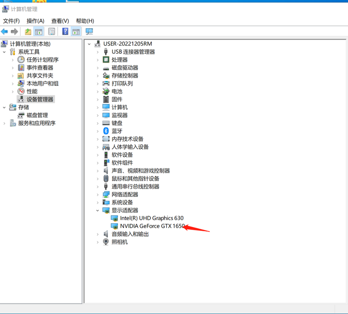Click the Properties toolbar icon

pos(52,31)
